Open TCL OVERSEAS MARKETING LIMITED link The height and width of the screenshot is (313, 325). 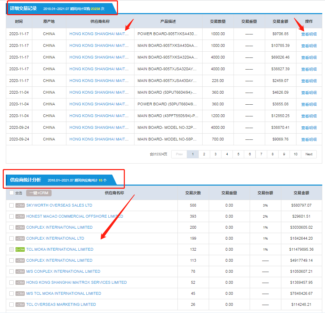click(x=61, y=304)
